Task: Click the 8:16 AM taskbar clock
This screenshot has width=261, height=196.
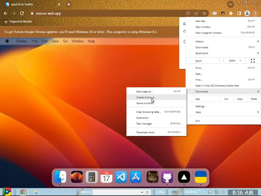Action: 243,192
